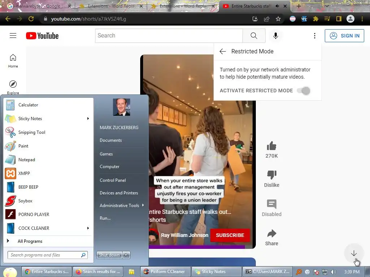Open Chrome tab search dropdown

point(327,6)
